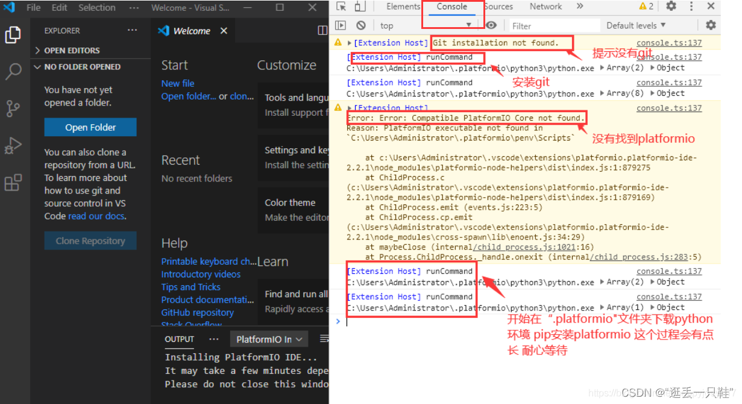
Task: Expand Array(1) in console log
Action: [x=622, y=308]
